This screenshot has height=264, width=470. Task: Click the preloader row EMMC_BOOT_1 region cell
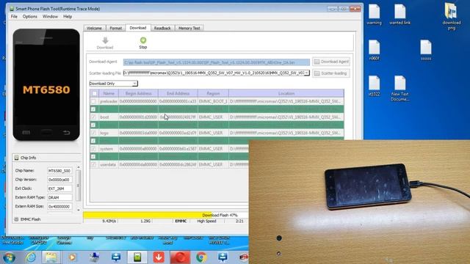point(213,101)
